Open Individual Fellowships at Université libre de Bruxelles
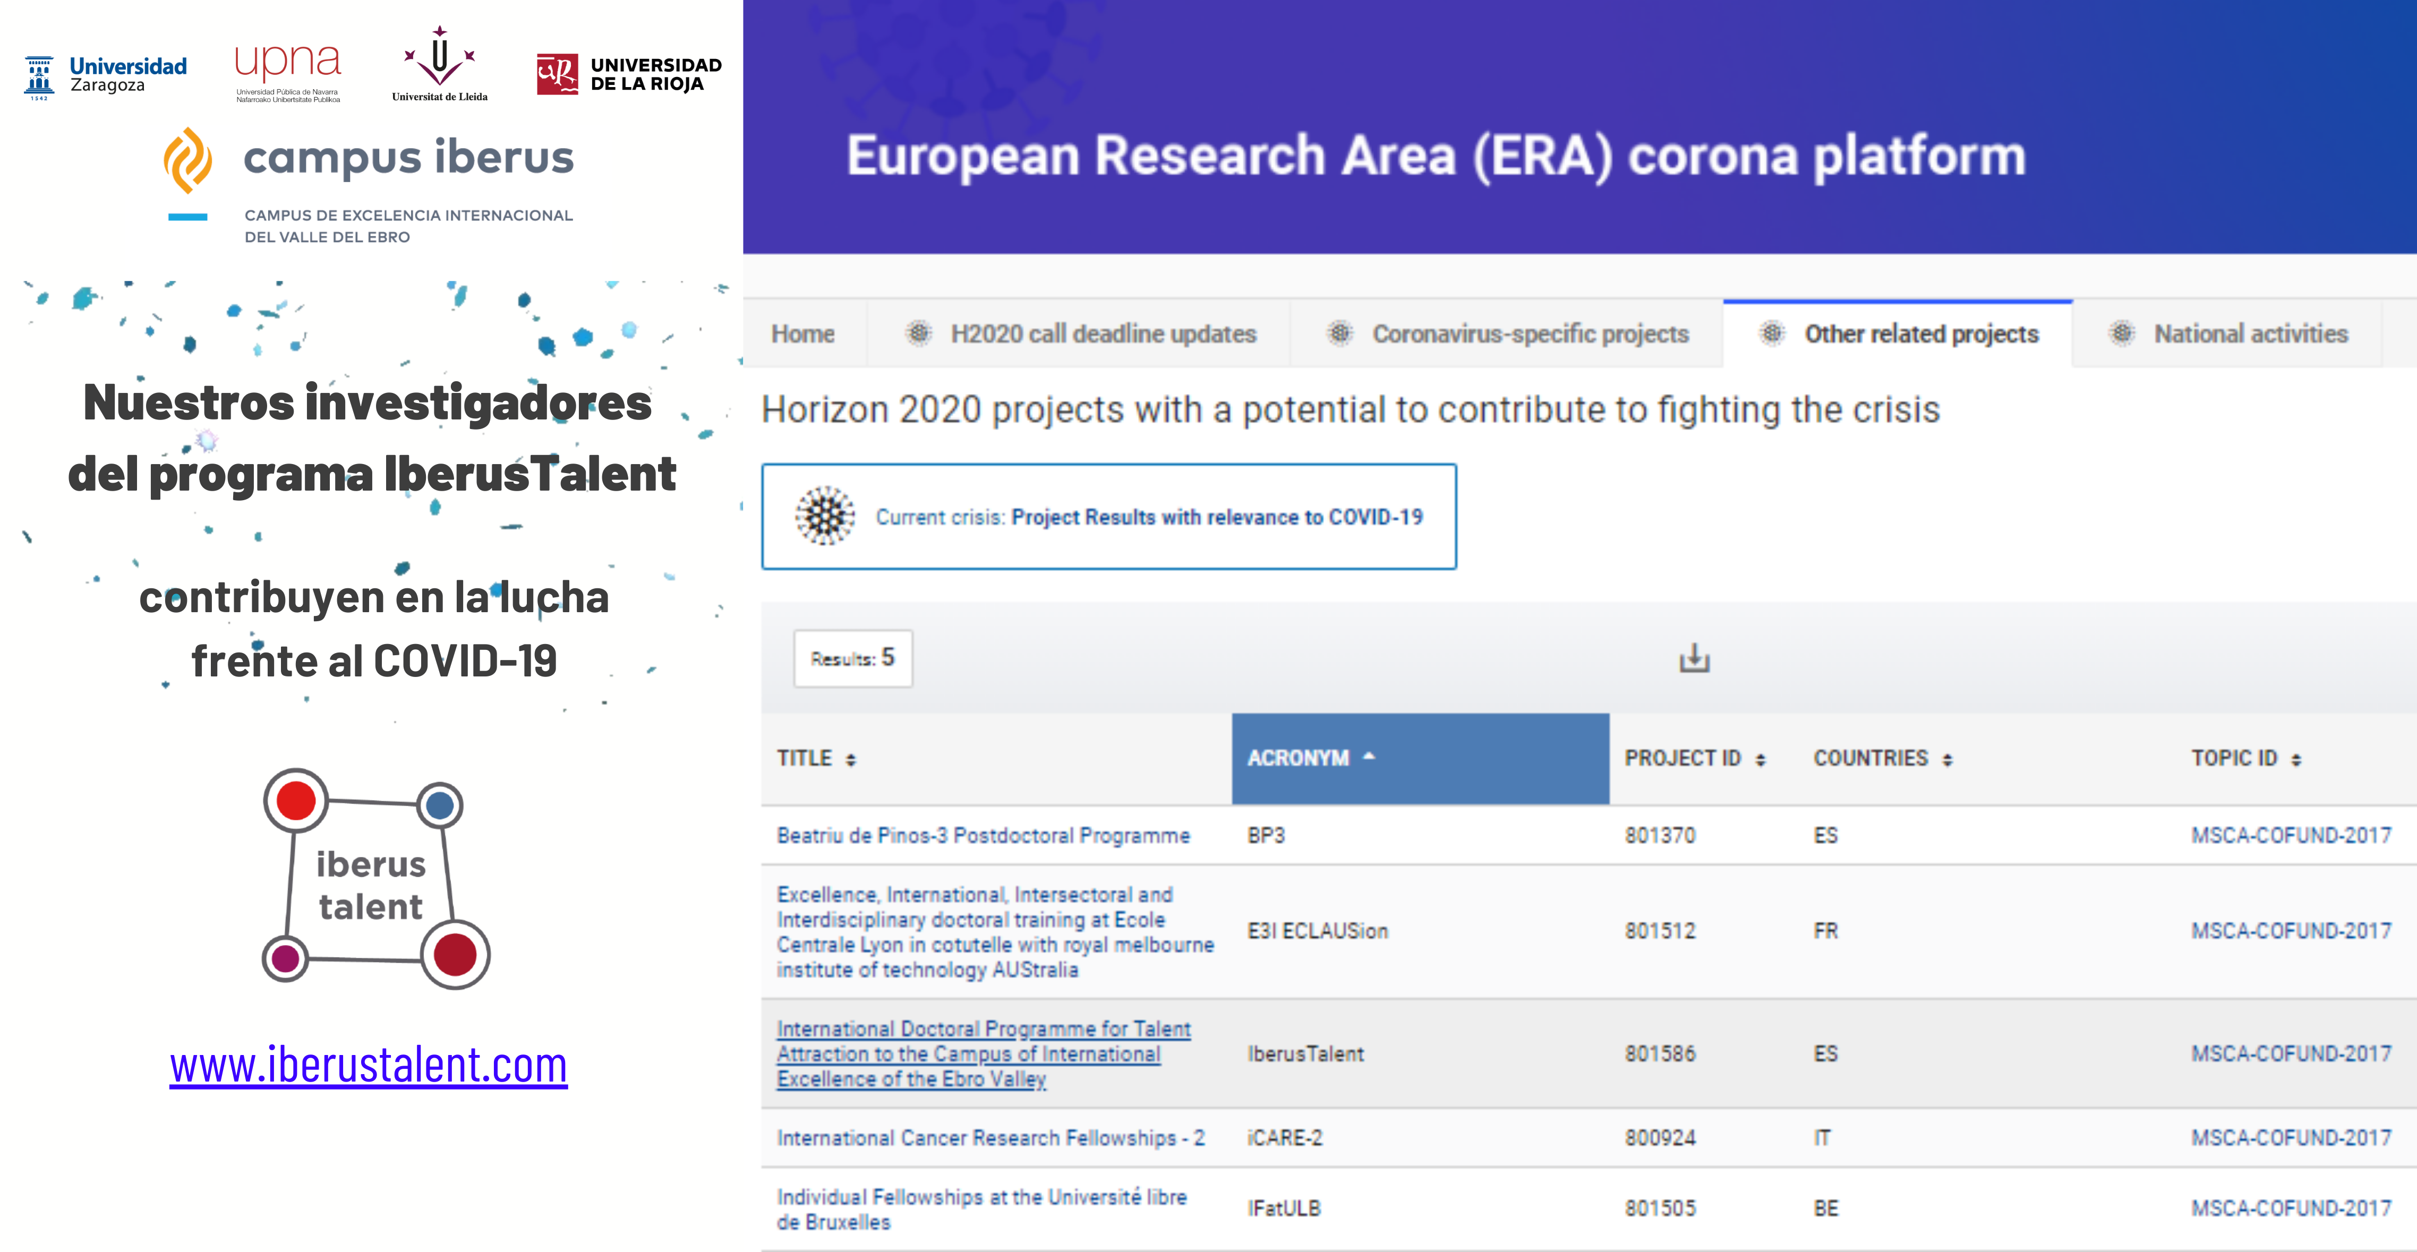This screenshot has width=2417, height=1252. [x=981, y=1209]
